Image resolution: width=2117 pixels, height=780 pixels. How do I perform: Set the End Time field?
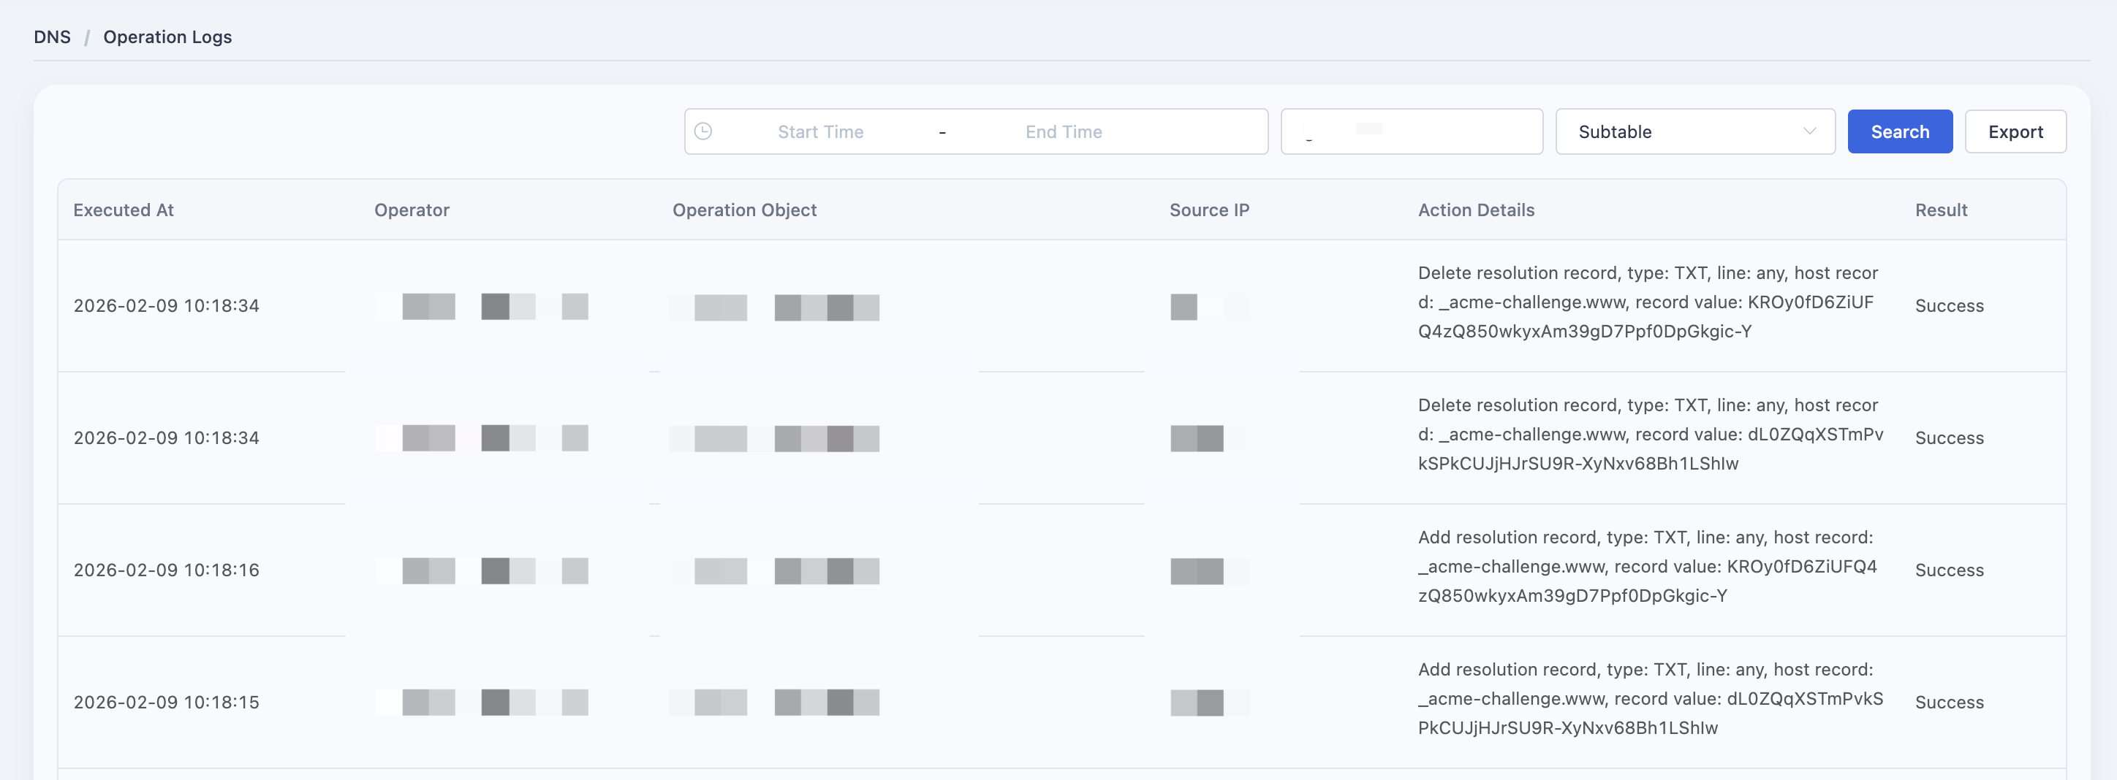1064,131
